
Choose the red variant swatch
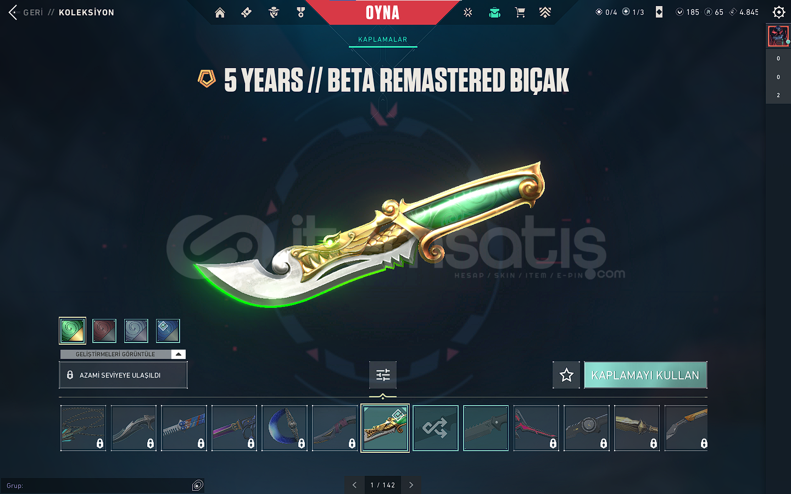[104, 330]
